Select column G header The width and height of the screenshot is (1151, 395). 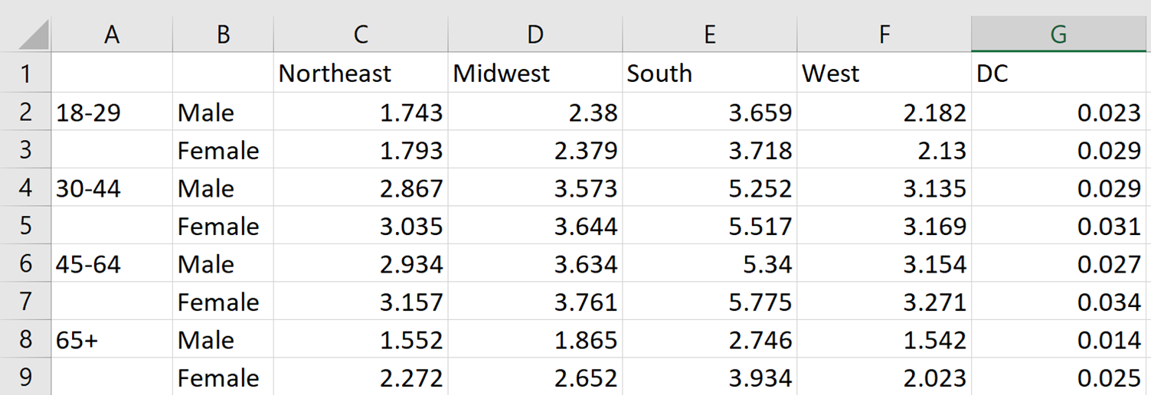pos(1060,34)
